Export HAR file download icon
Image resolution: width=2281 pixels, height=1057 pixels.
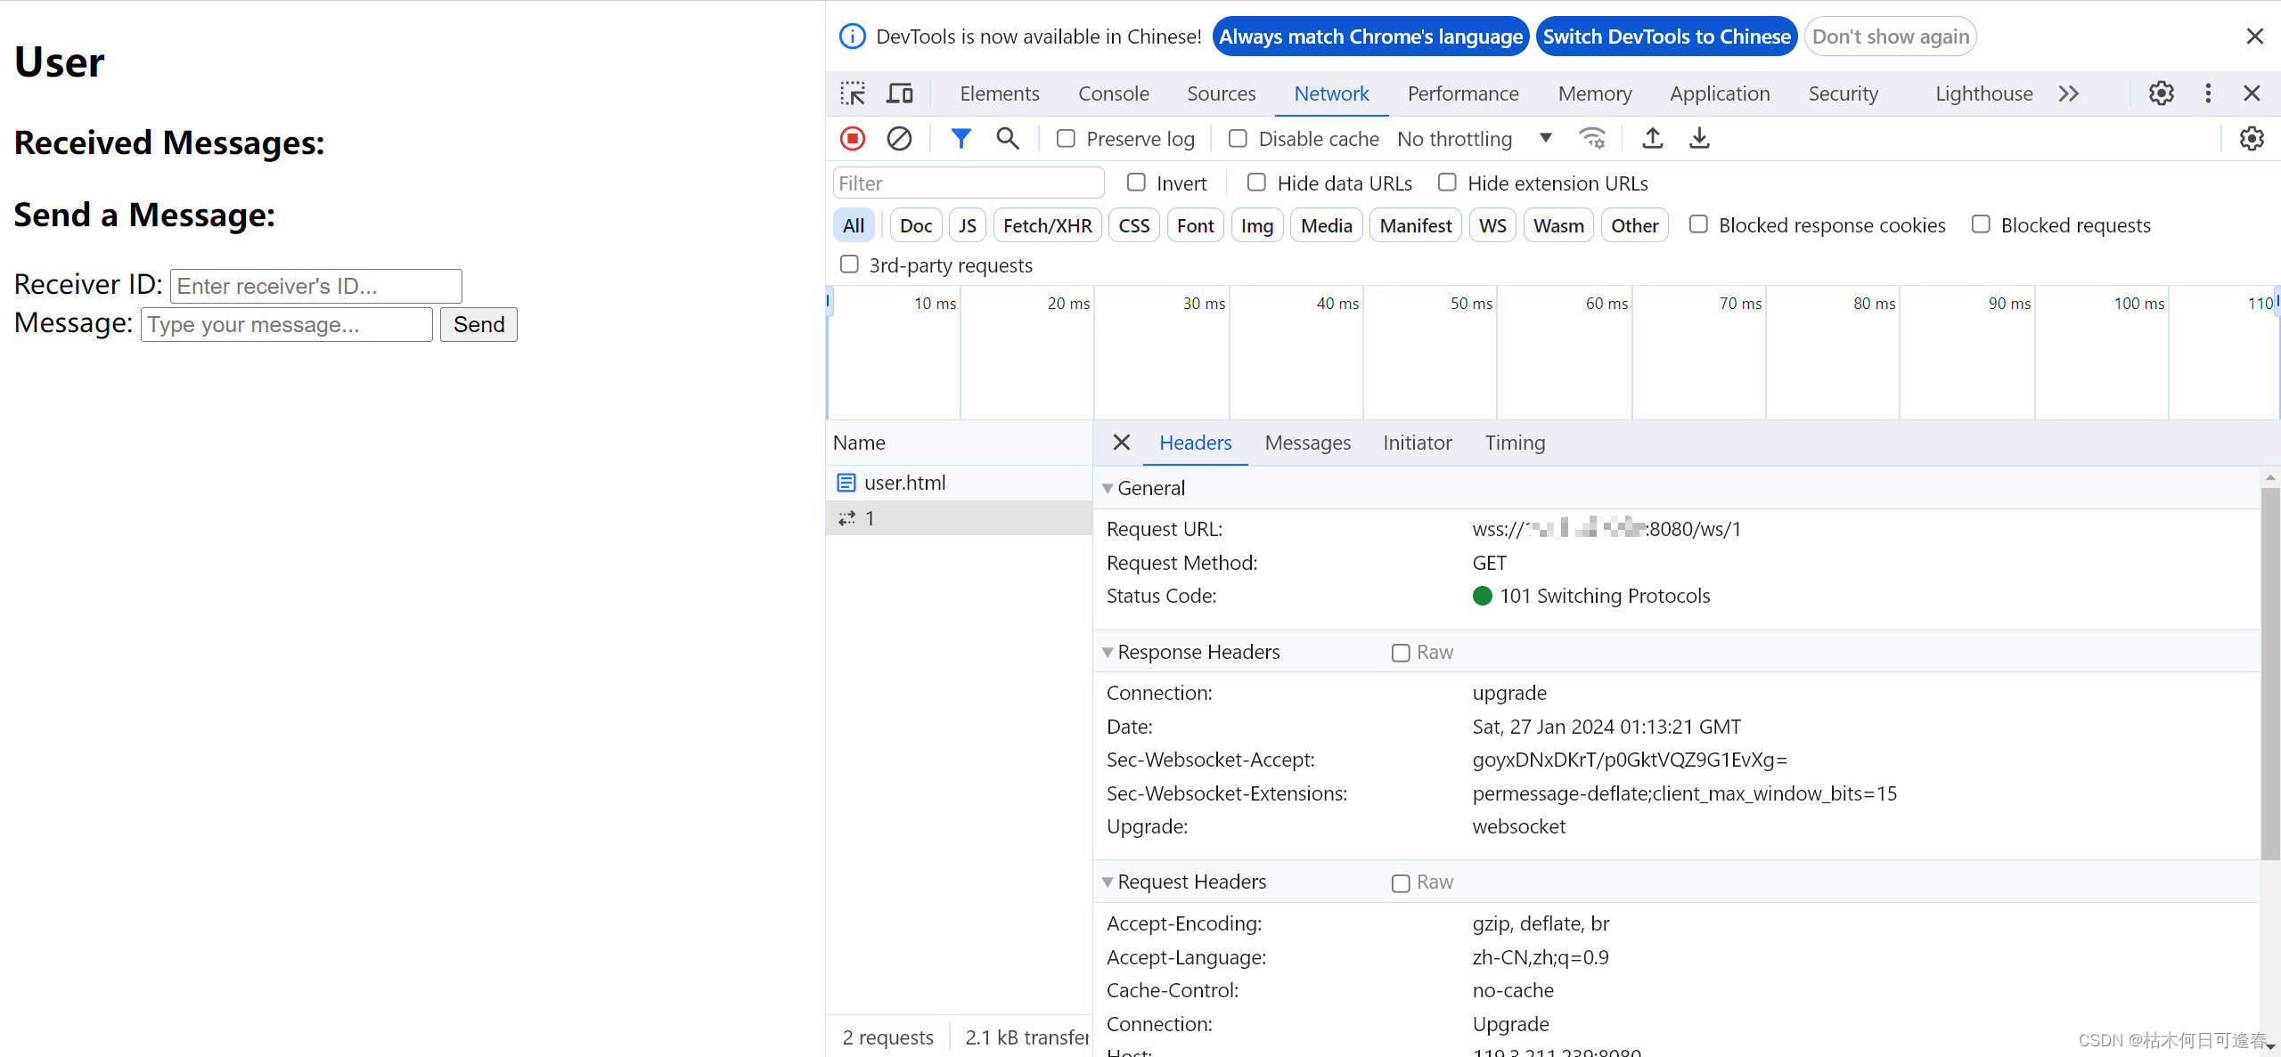pos(1699,139)
